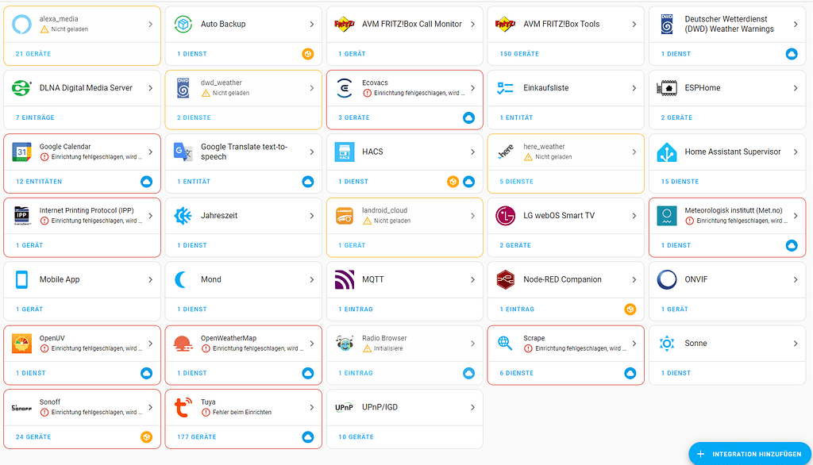Click the cloud badge on the OpenWeatherMap card
The image size is (813, 465).
[308, 373]
